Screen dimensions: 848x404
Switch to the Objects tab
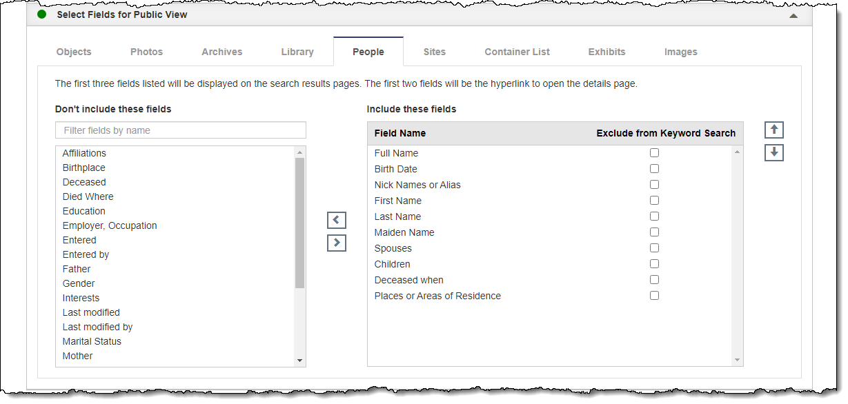[x=74, y=52]
